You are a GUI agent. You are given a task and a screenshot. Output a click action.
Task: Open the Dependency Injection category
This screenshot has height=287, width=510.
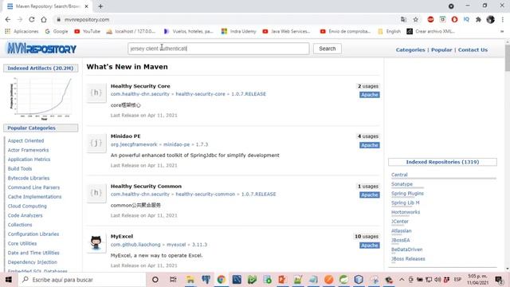[32, 262]
